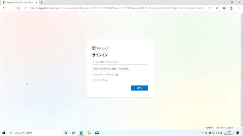
Task: Open the browser profile icon
Action: tap(231, 8)
